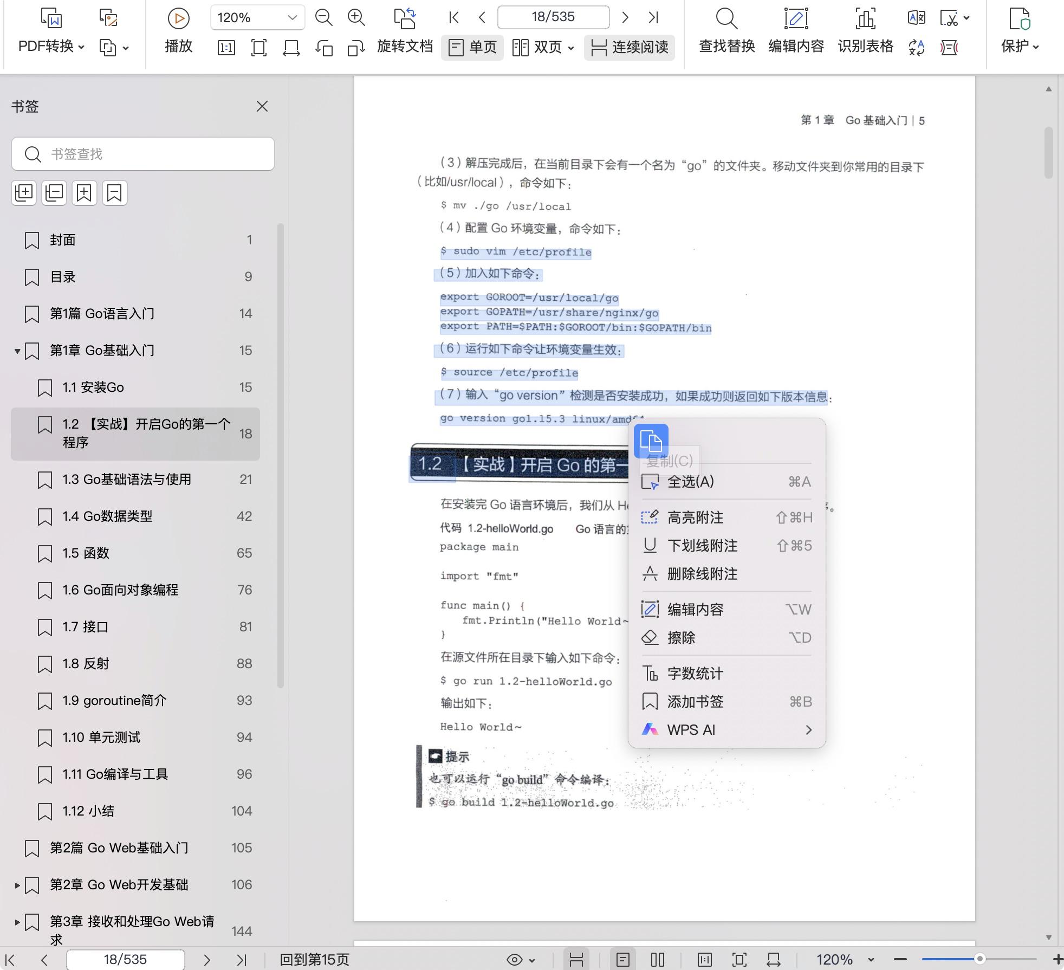
Task: Go to next page in the status bar
Action: (x=206, y=960)
